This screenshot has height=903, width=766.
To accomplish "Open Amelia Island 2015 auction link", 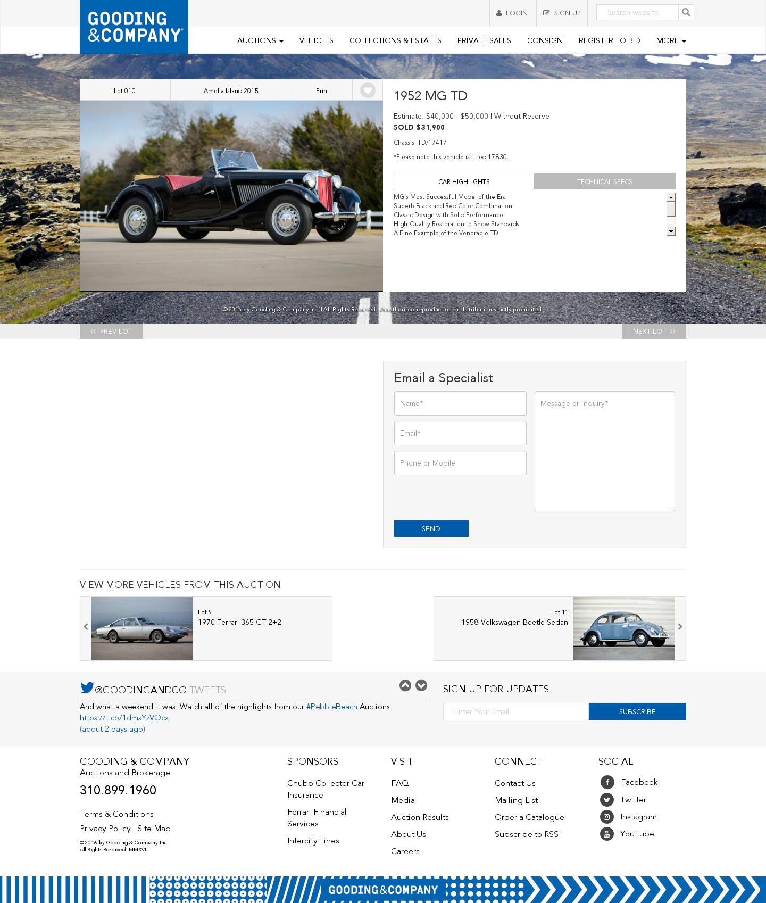I will [x=231, y=90].
